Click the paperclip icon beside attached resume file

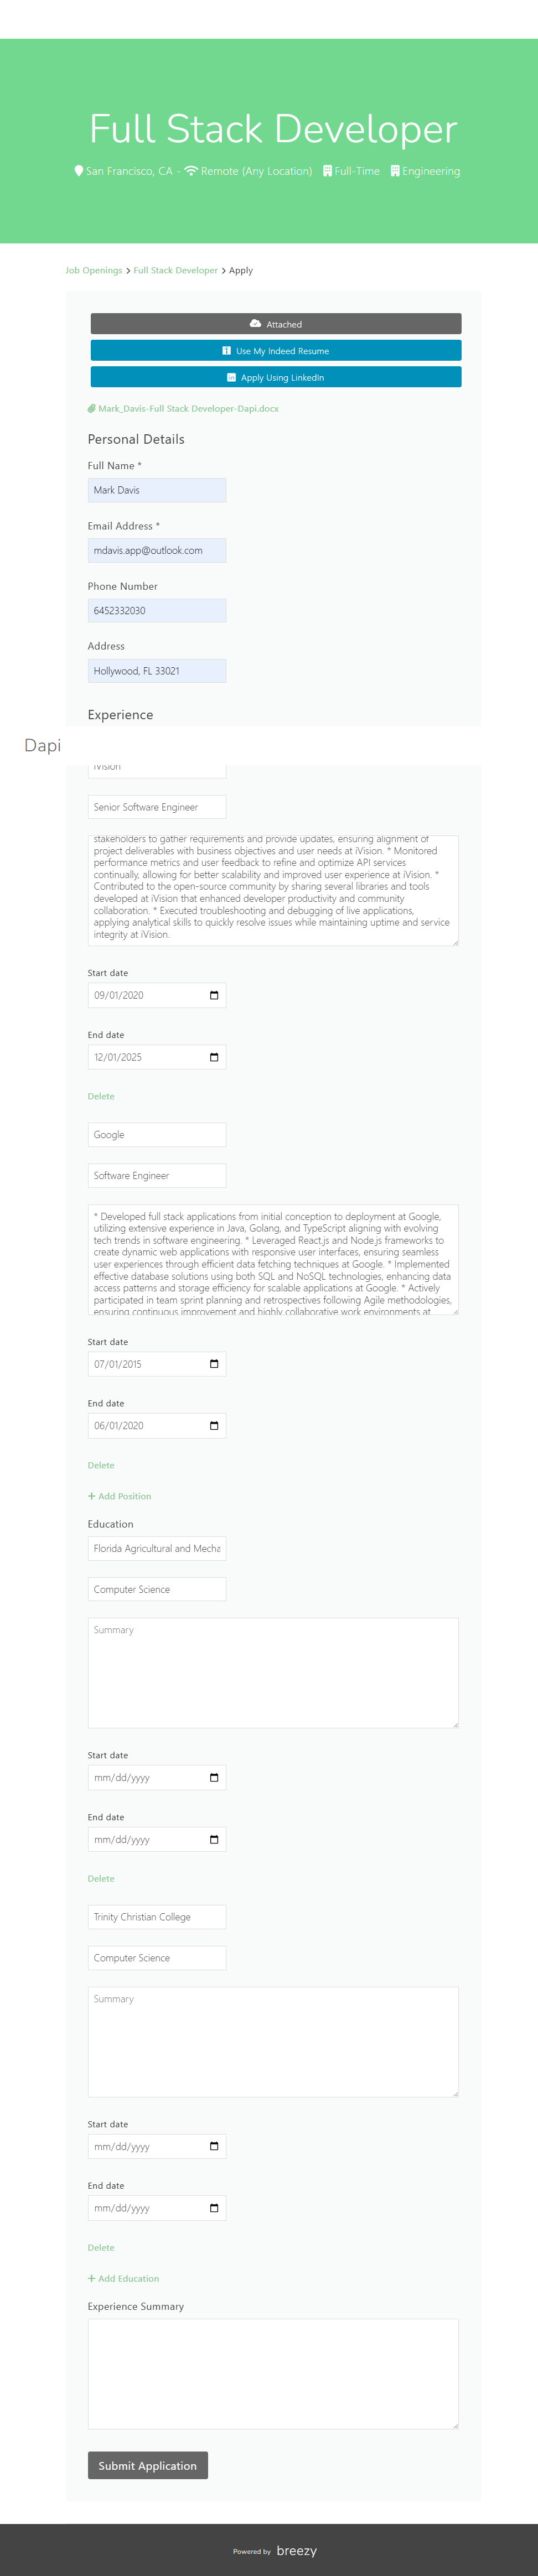tap(92, 409)
